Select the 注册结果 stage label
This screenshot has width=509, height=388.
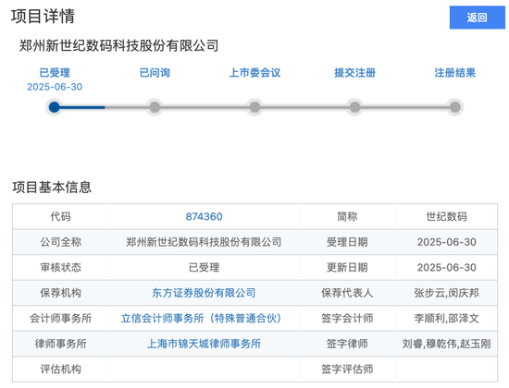click(x=454, y=73)
